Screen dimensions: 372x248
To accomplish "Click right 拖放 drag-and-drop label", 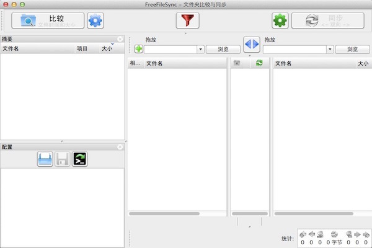I will pyautogui.click(x=270, y=40).
